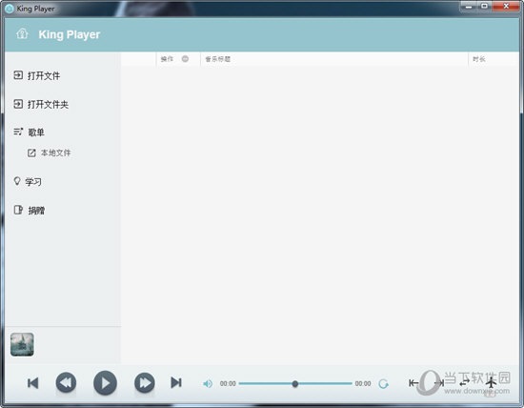Viewport: 524px width, 408px height.
Task: Open the 本地文件 playlist entry
Action: (56, 153)
